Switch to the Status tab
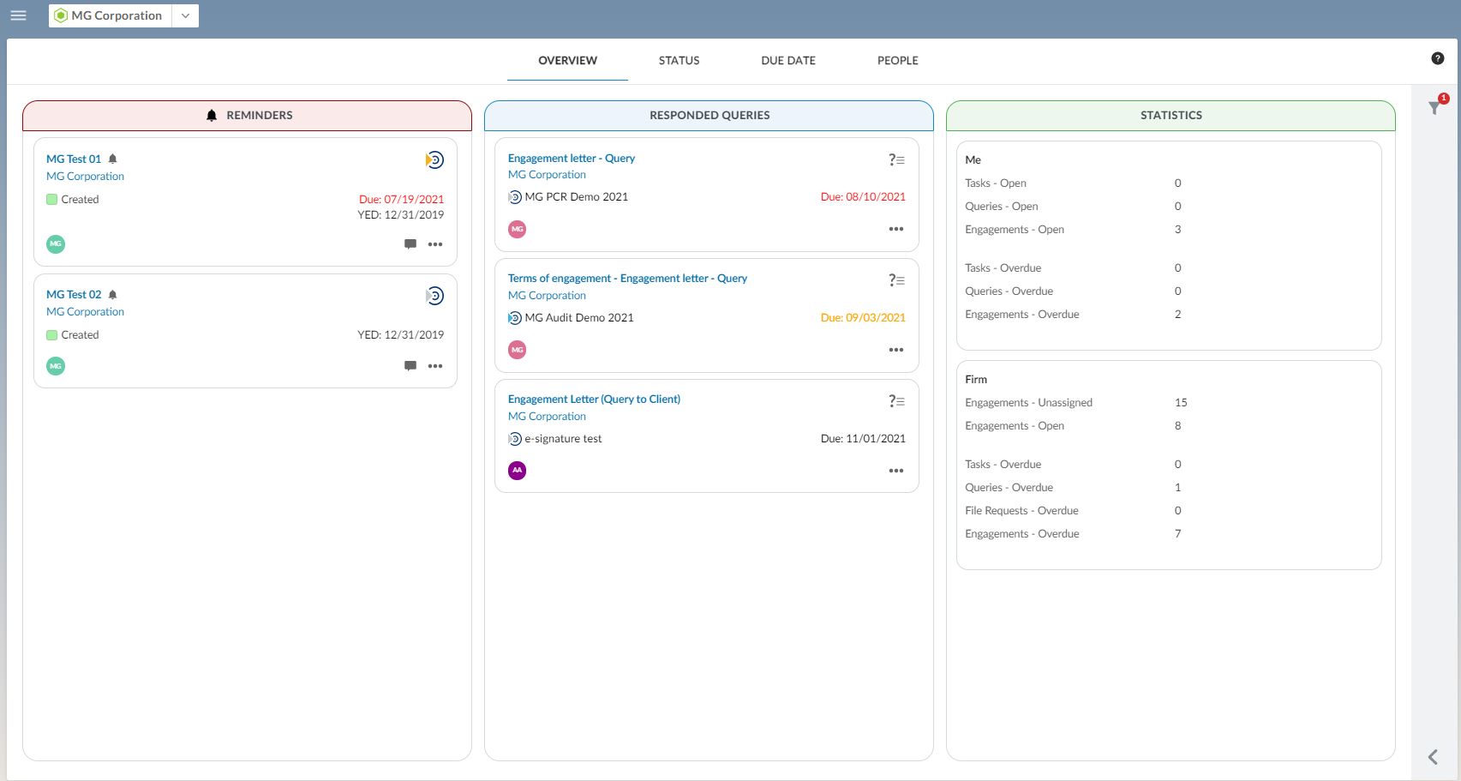 click(679, 61)
